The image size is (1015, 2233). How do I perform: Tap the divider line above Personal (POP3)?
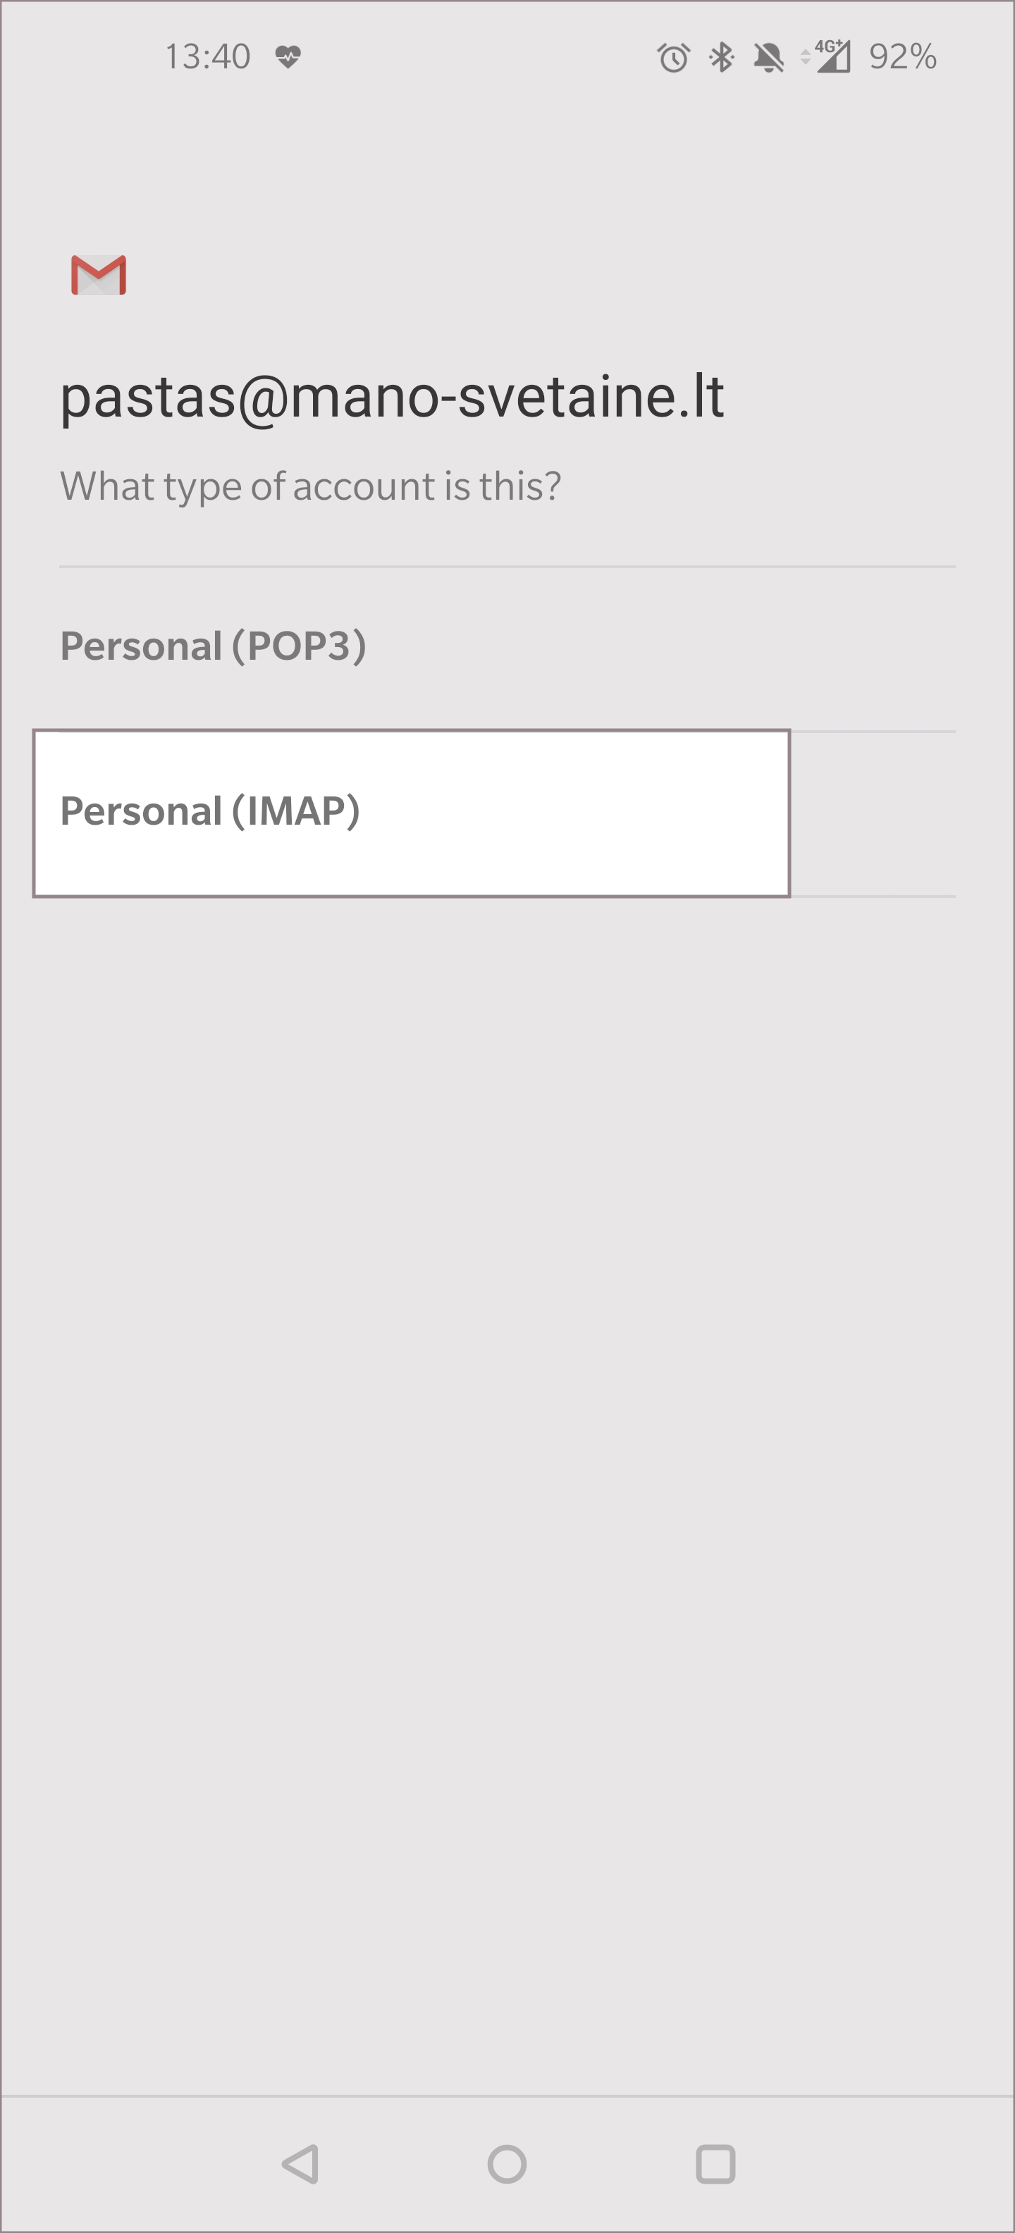coord(507,567)
